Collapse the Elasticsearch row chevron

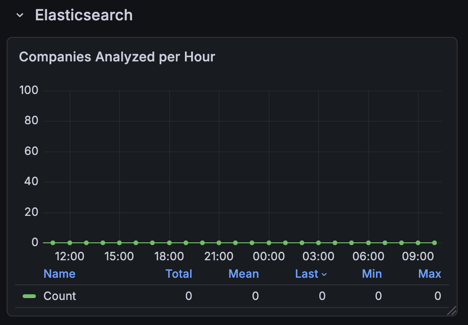20,15
